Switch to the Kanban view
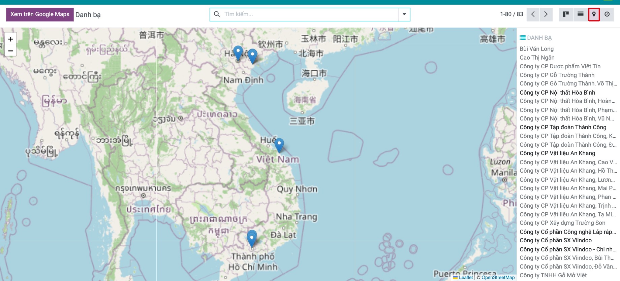Screen dimensions: 620x281 point(566,14)
